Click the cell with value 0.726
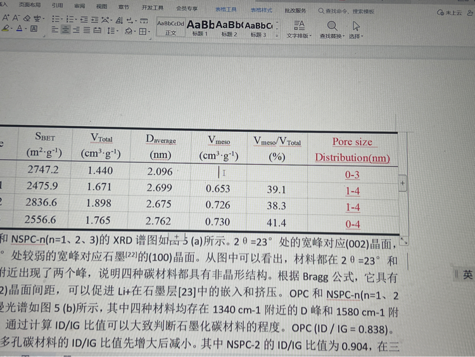The width and height of the screenshot is (475, 357). tap(218, 205)
